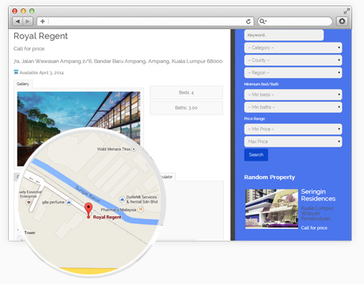Expand the Region dropdown

point(293,73)
